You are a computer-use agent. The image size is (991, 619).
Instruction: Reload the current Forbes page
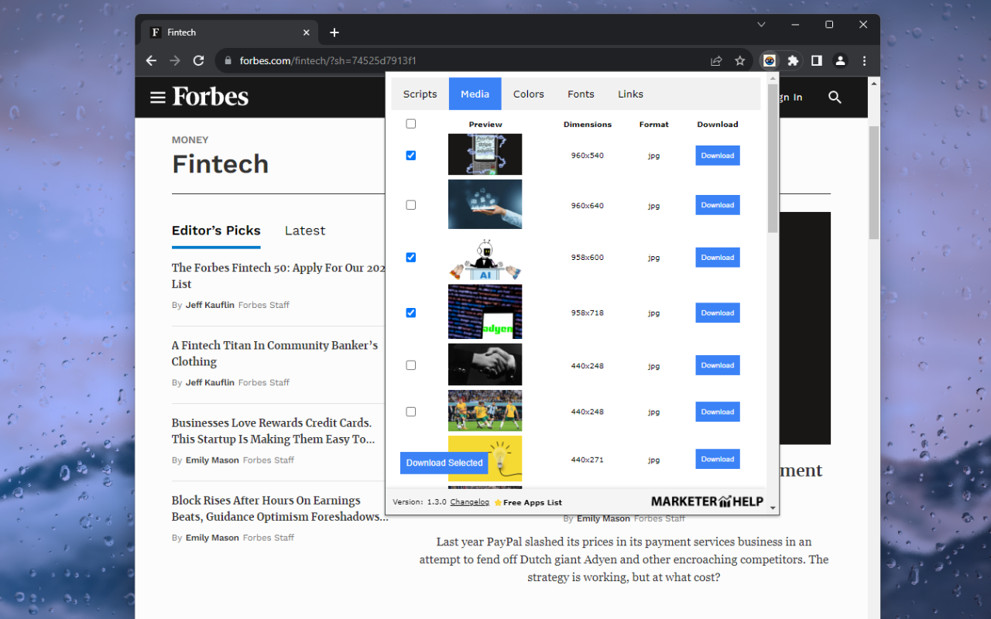[198, 60]
